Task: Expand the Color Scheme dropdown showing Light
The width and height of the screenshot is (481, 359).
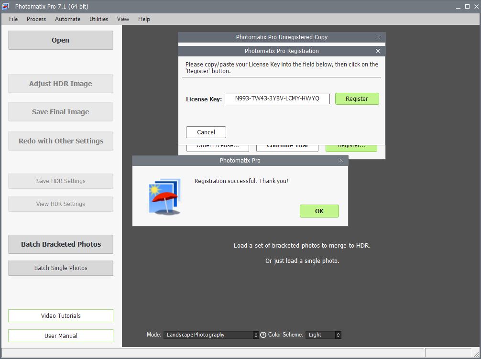Action: [x=323, y=335]
